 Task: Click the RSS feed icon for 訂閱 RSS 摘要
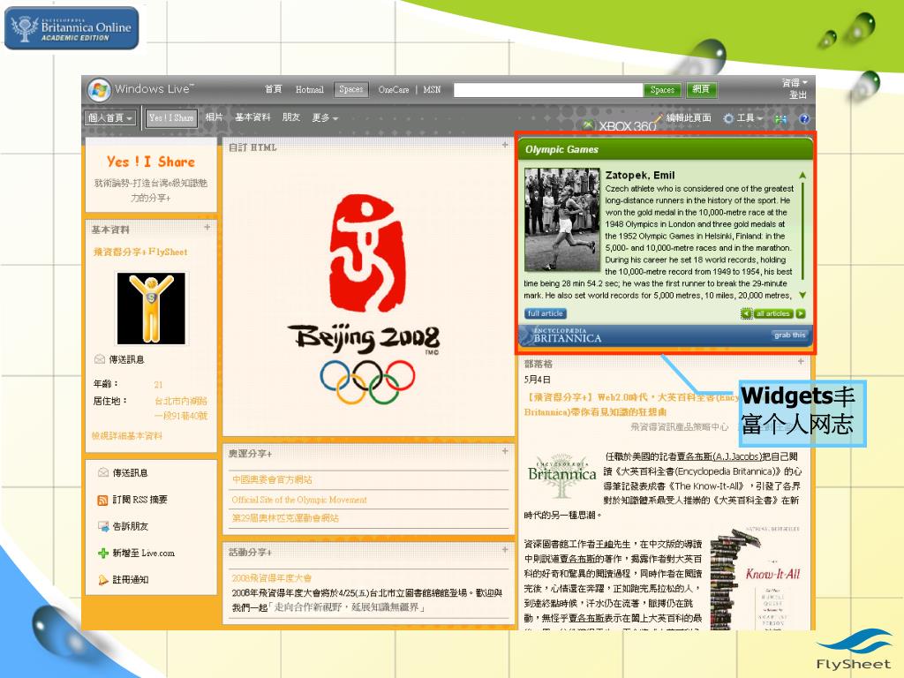(x=102, y=500)
